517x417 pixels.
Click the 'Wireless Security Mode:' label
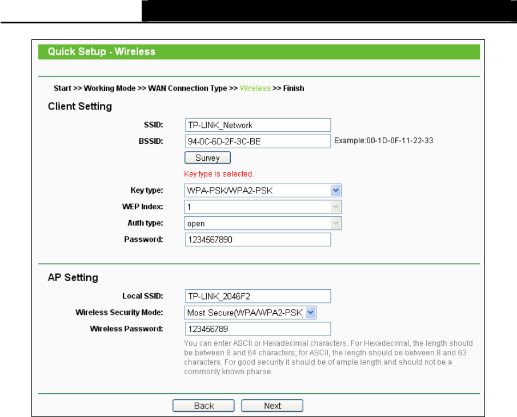pyautogui.click(x=119, y=313)
